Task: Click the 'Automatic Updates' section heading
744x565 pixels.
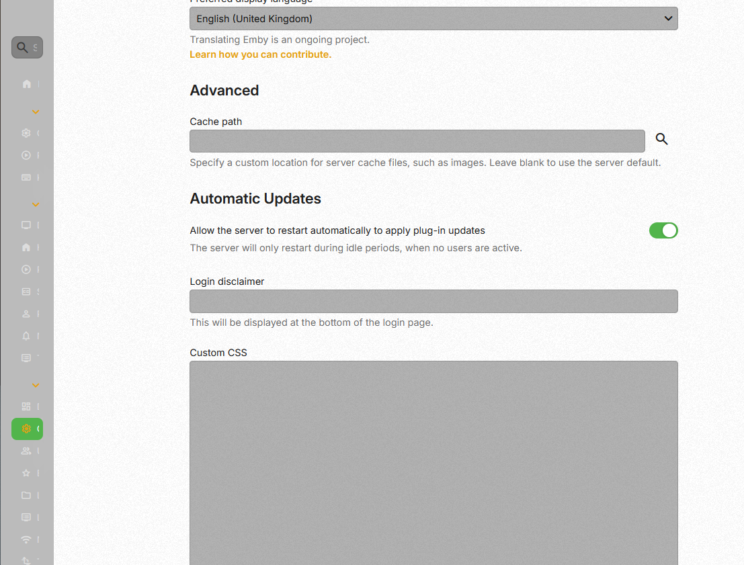Action: 255,199
